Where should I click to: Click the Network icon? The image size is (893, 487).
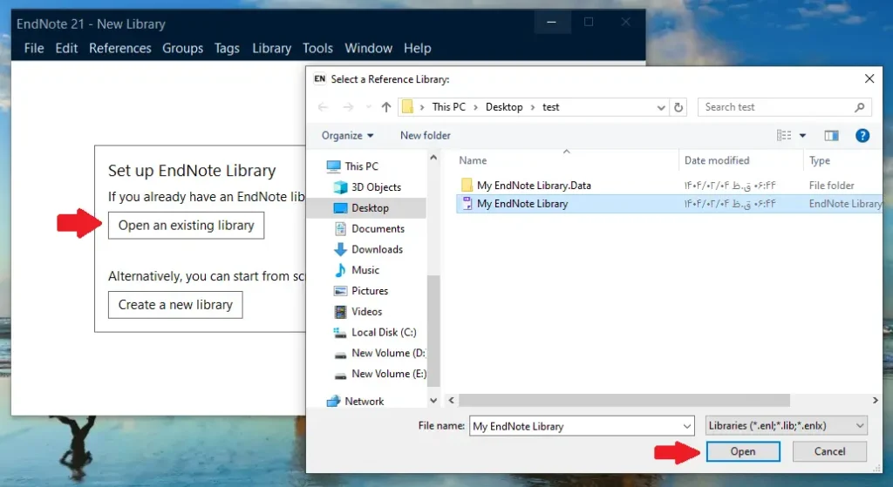tap(334, 401)
